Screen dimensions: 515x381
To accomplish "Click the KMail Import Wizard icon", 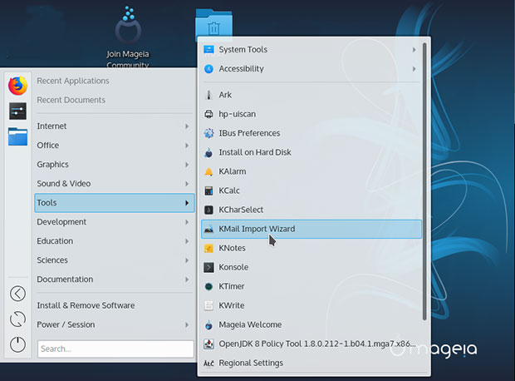I will coord(208,229).
